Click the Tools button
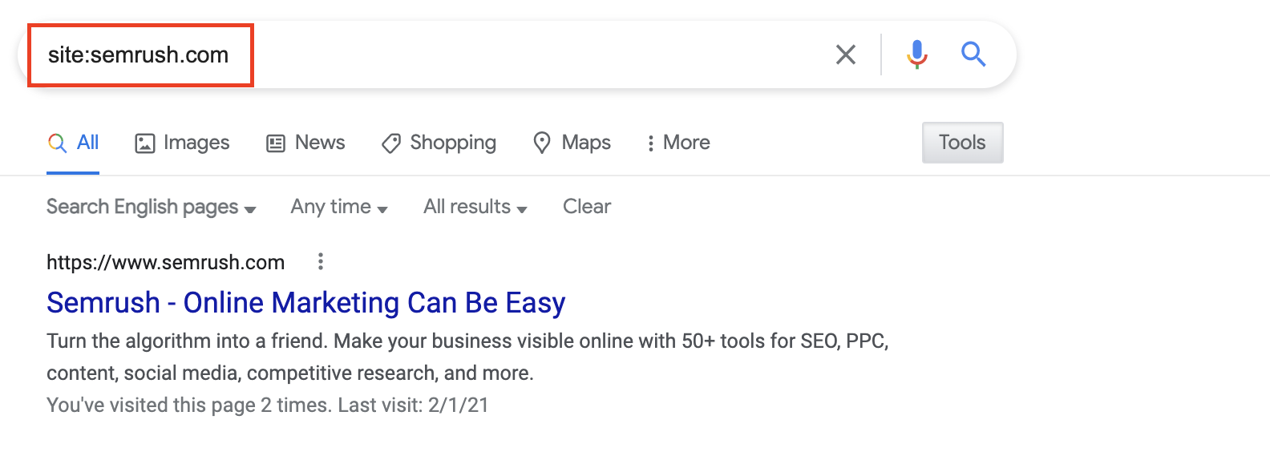Image resolution: width=1270 pixels, height=452 pixels. (x=962, y=143)
